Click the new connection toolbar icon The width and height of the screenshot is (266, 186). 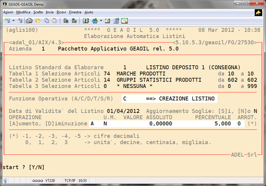point(7,21)
